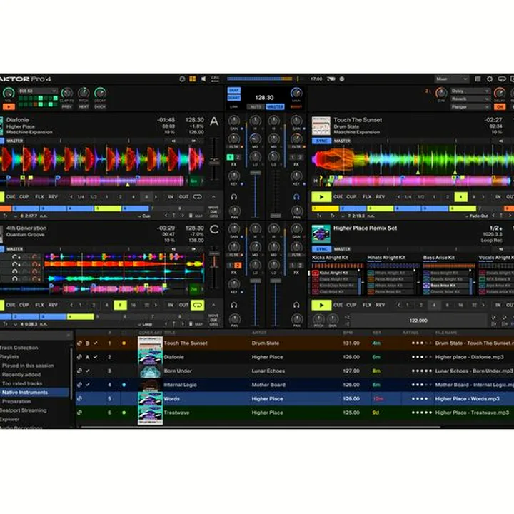Select the Preparation playlist
This screenshot has width=514, height=514.
click(16, 401)
